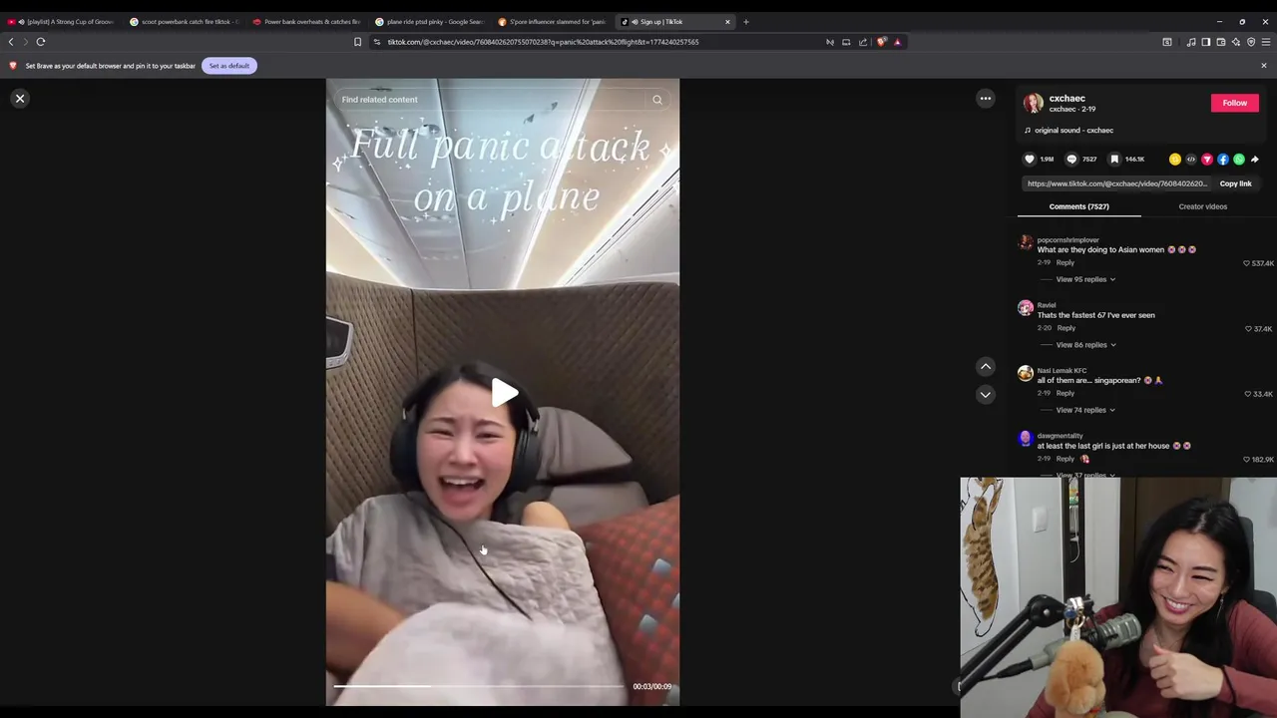Viewport: 1277px width, 718px height.
Task: Switch to the Comments (7527) tab
Action: tap(1079, 206)
